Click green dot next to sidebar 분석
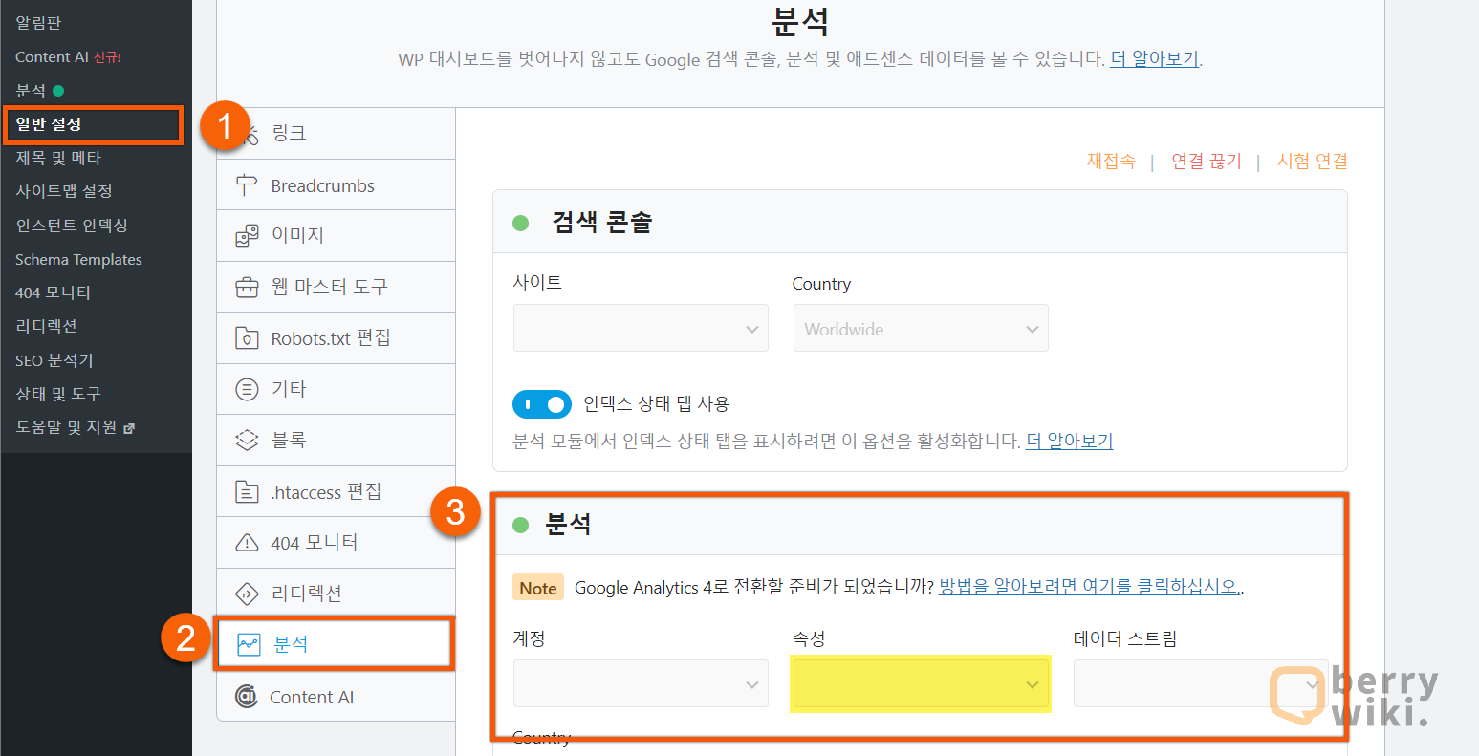This screenshot has width=1479, height=756. click(58, 91)
